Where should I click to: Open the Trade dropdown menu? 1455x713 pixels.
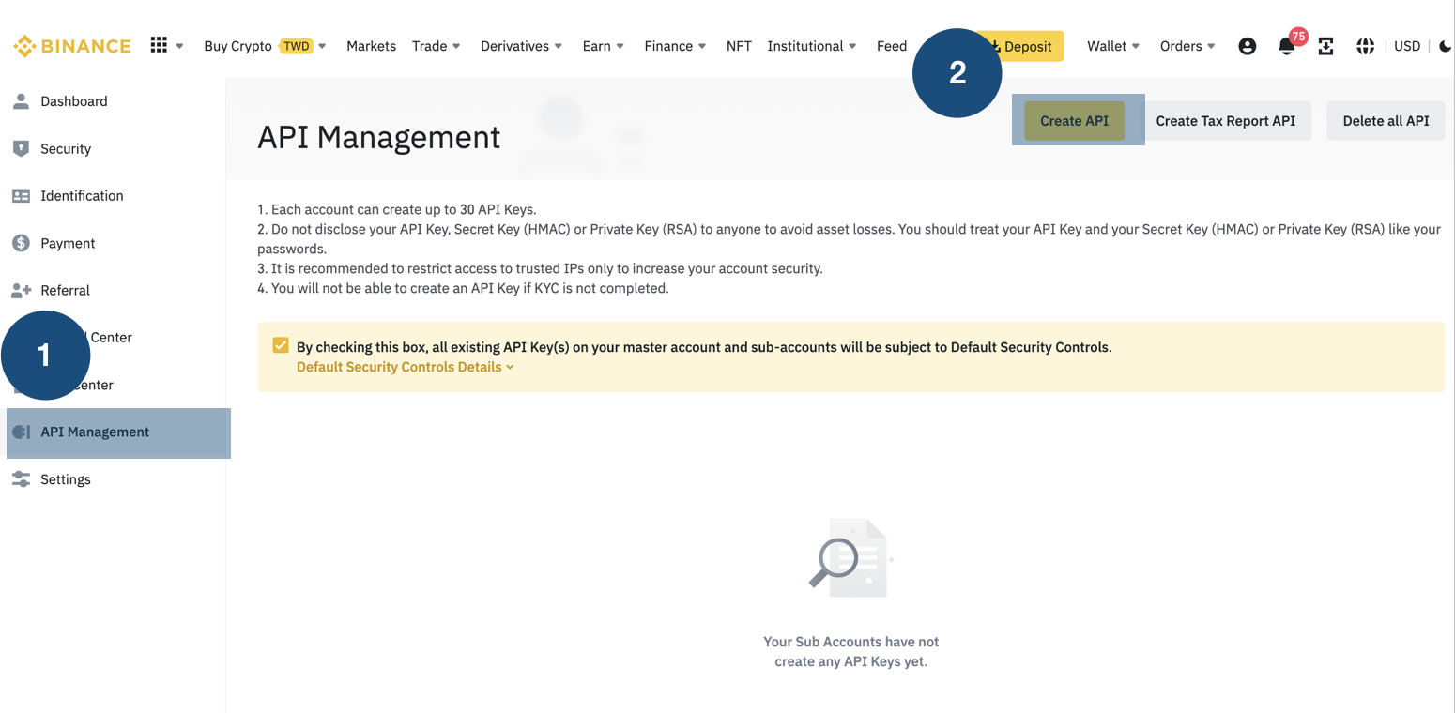[x=431, y=45]
